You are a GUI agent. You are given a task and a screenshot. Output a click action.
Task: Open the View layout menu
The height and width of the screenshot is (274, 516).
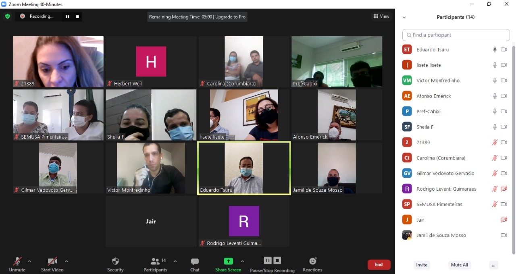(x=381, y=17)
